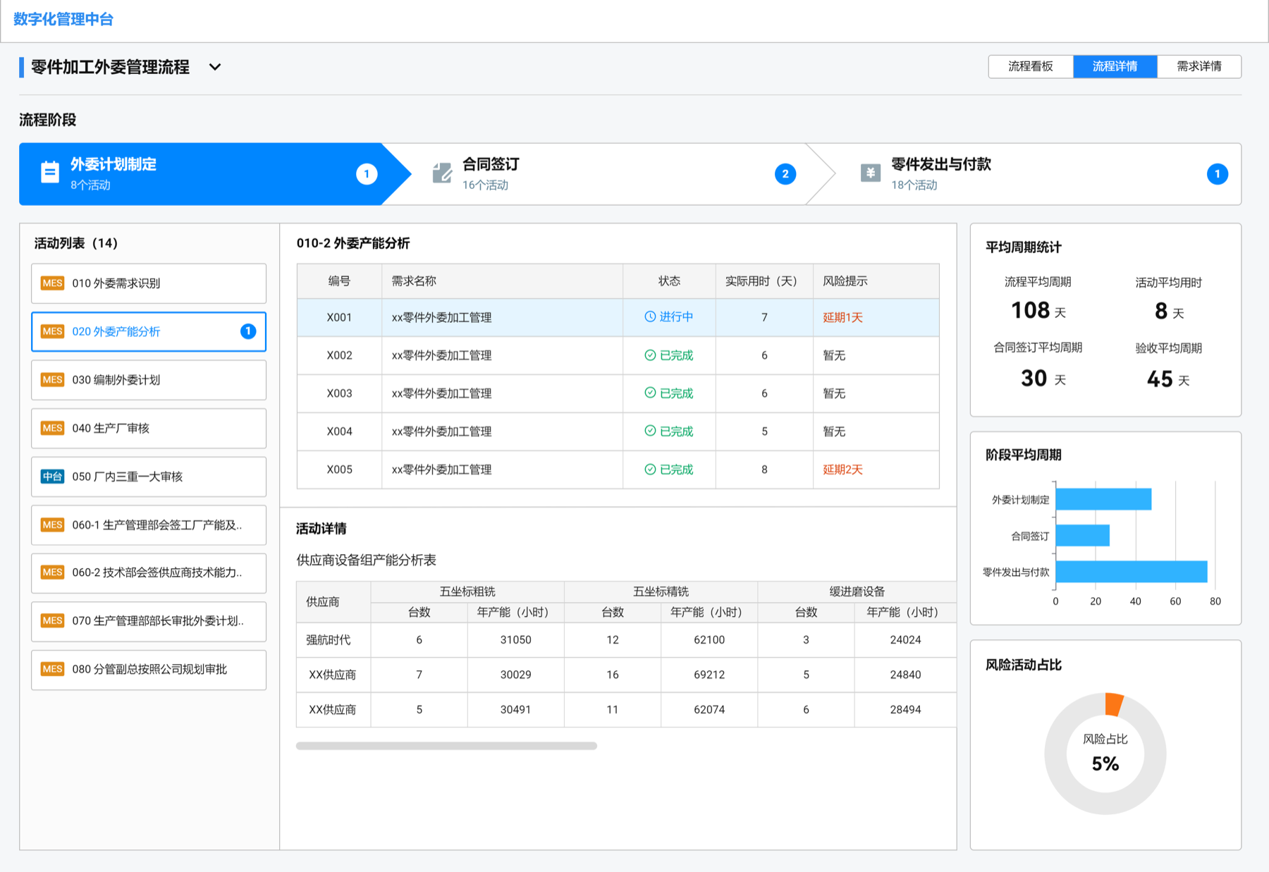Viewport: 1269px width, 872px height.
Task: Expand the 零件加工外委管理流程 dropdown chevron
Action: (x=215, y=67)
